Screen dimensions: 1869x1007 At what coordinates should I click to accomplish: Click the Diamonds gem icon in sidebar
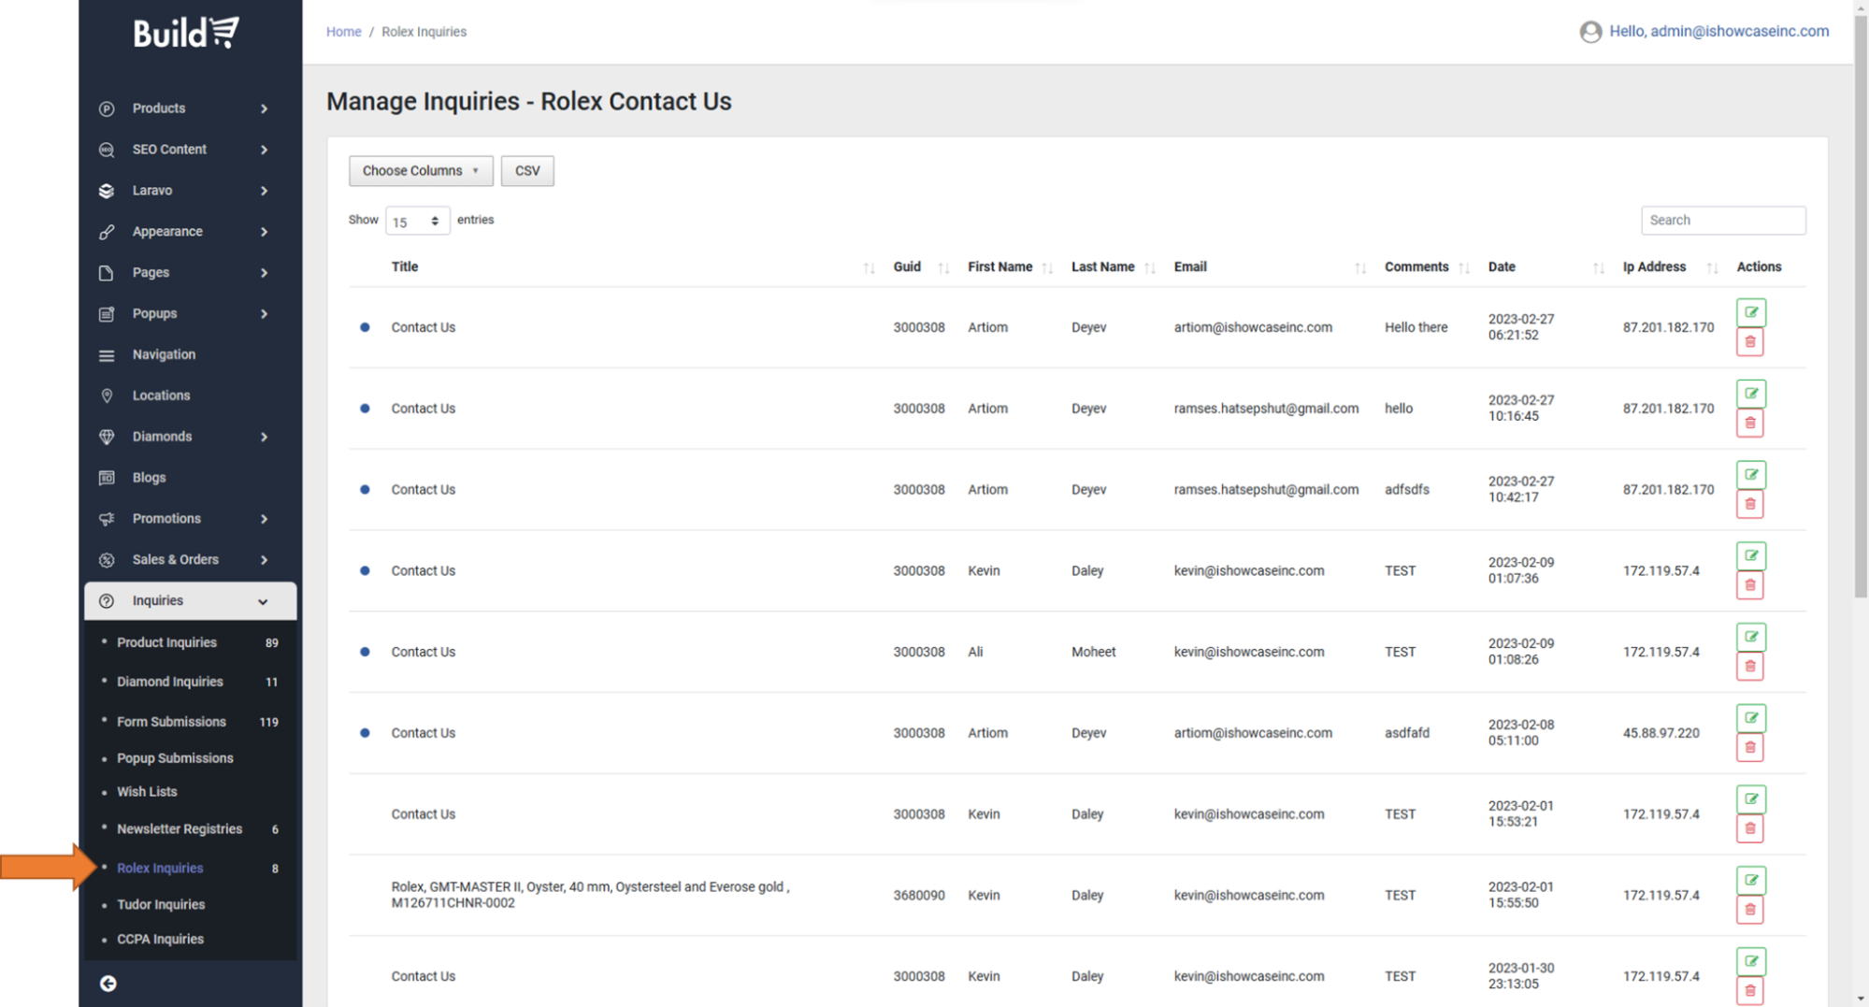107,437
